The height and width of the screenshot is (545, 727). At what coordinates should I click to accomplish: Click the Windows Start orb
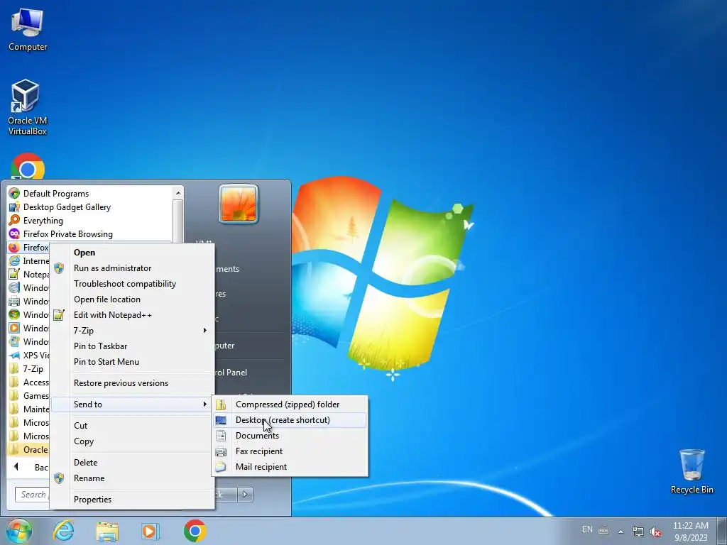click(x=18, y=531)
